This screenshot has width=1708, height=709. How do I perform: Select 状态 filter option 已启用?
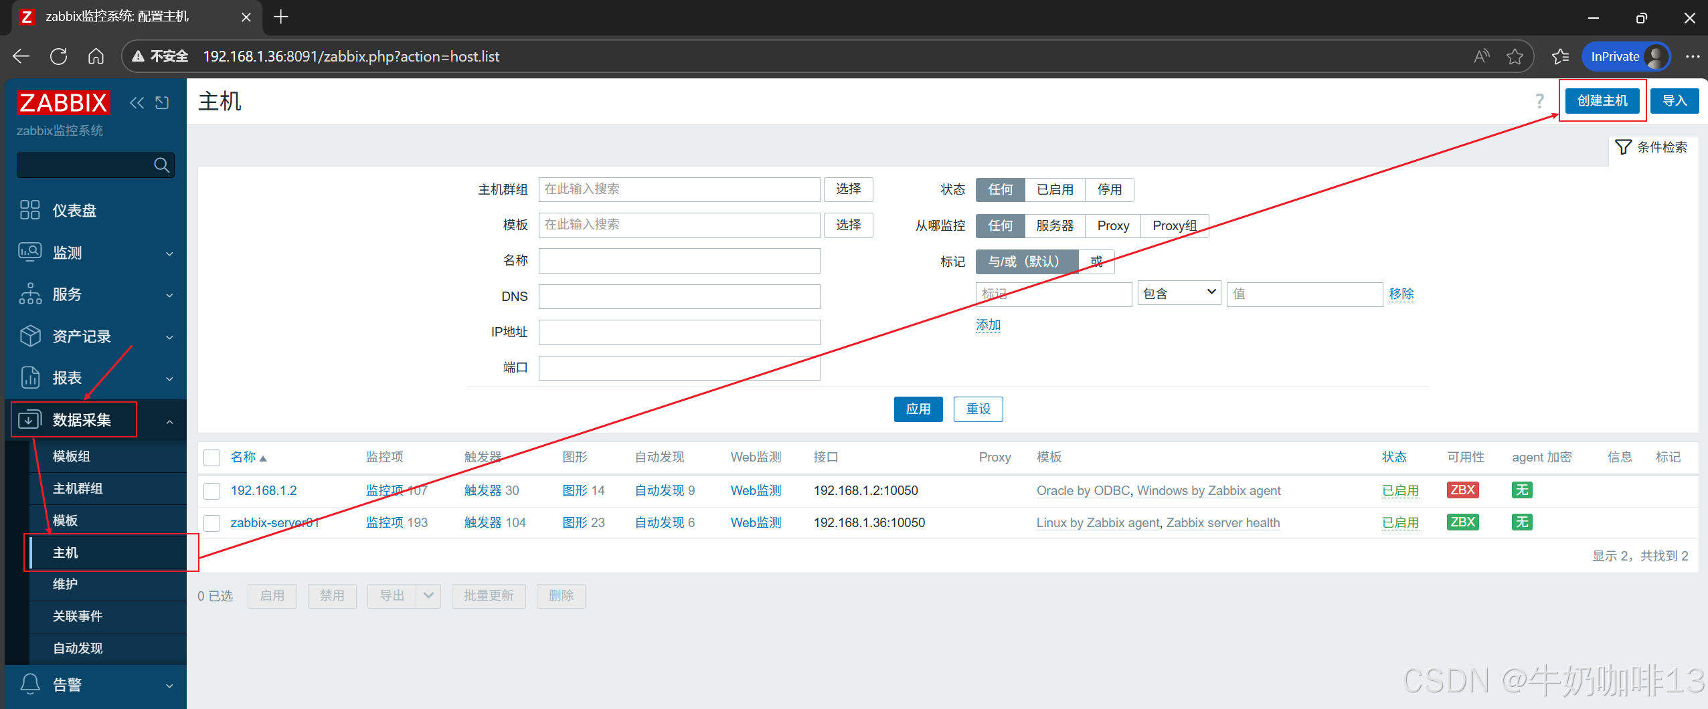1055,190
